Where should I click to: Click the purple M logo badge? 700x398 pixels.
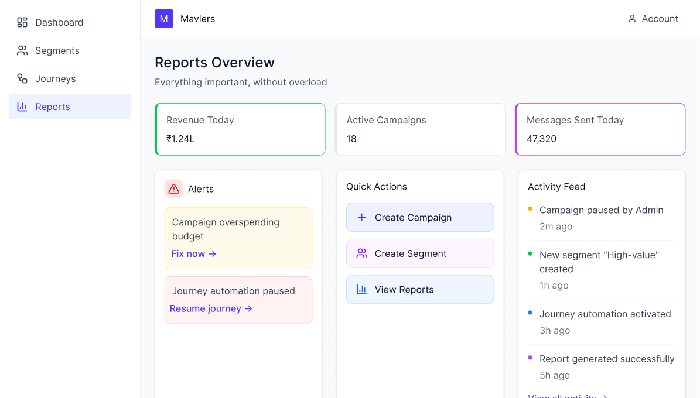[x=164, y=19]
